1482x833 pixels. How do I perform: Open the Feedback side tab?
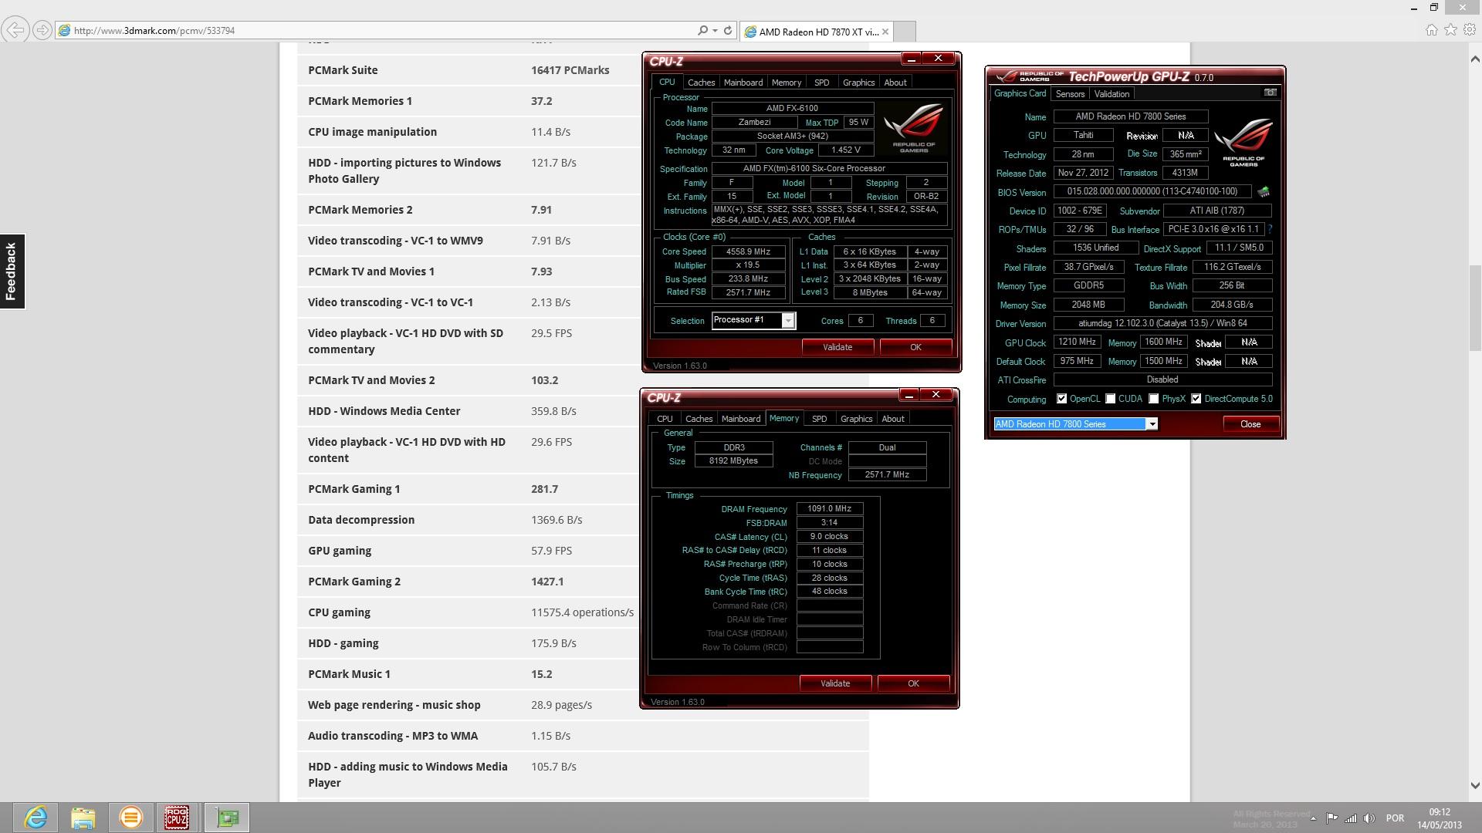tap(12, 271)
